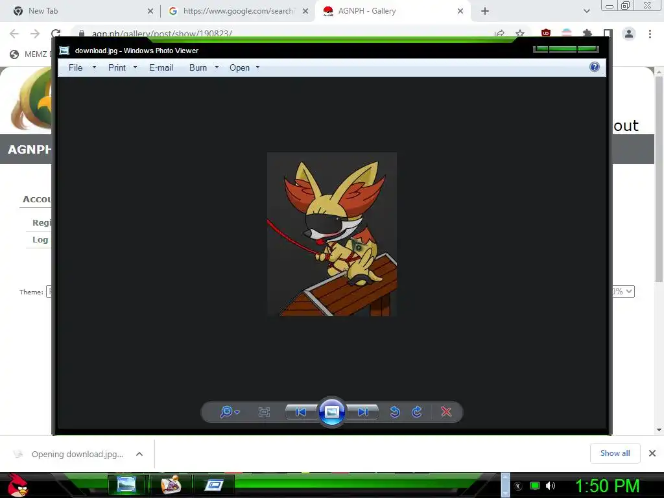664x498 pixels.
Task: Open the uBlock Origin extension
Action: pyautogui.click(x=546, y=33)
